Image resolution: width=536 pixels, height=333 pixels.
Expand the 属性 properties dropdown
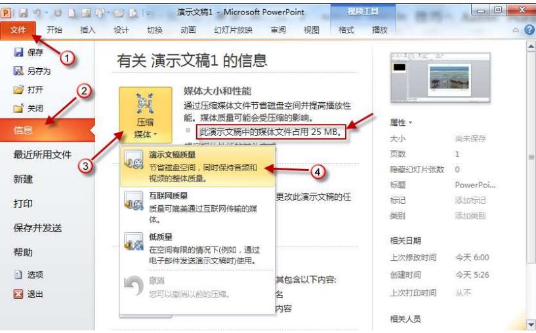pyautogui.click(x=402, y=123)
